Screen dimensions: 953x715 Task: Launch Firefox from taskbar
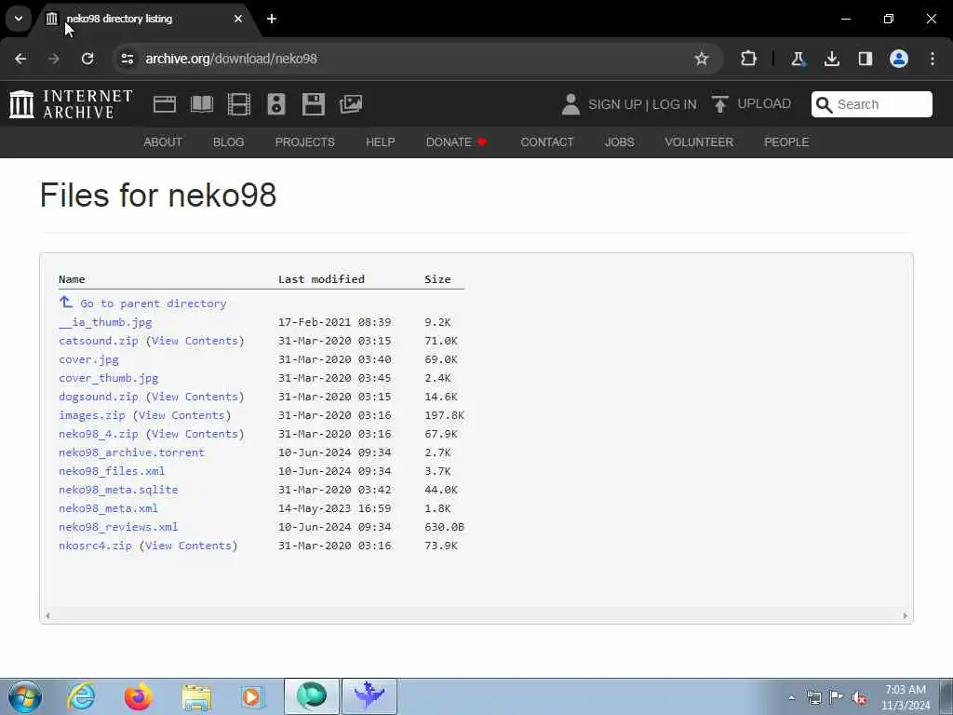click(139, 696)
